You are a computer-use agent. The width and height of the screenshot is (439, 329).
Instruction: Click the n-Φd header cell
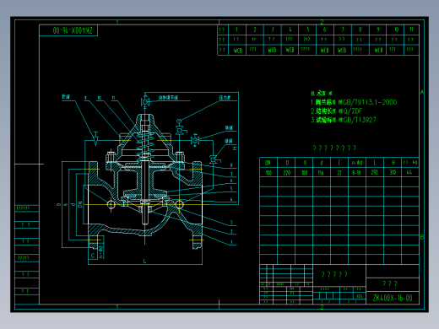357,163
